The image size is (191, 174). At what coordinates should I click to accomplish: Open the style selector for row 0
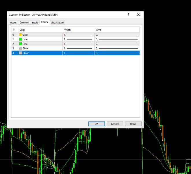pos(117,35)
